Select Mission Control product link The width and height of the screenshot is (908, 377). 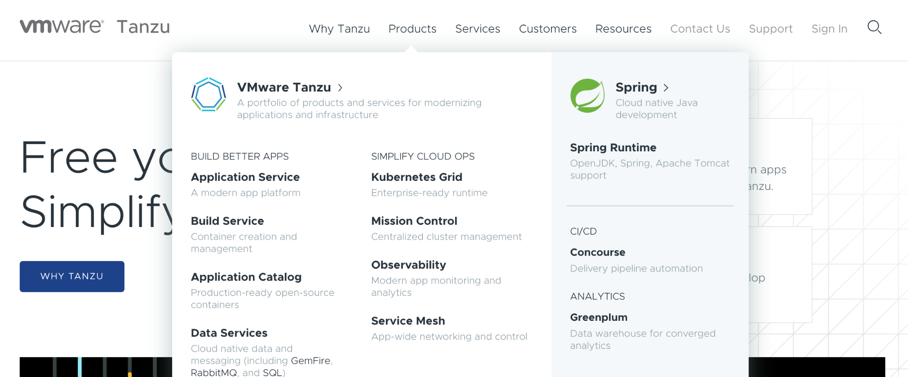point(414,221)
